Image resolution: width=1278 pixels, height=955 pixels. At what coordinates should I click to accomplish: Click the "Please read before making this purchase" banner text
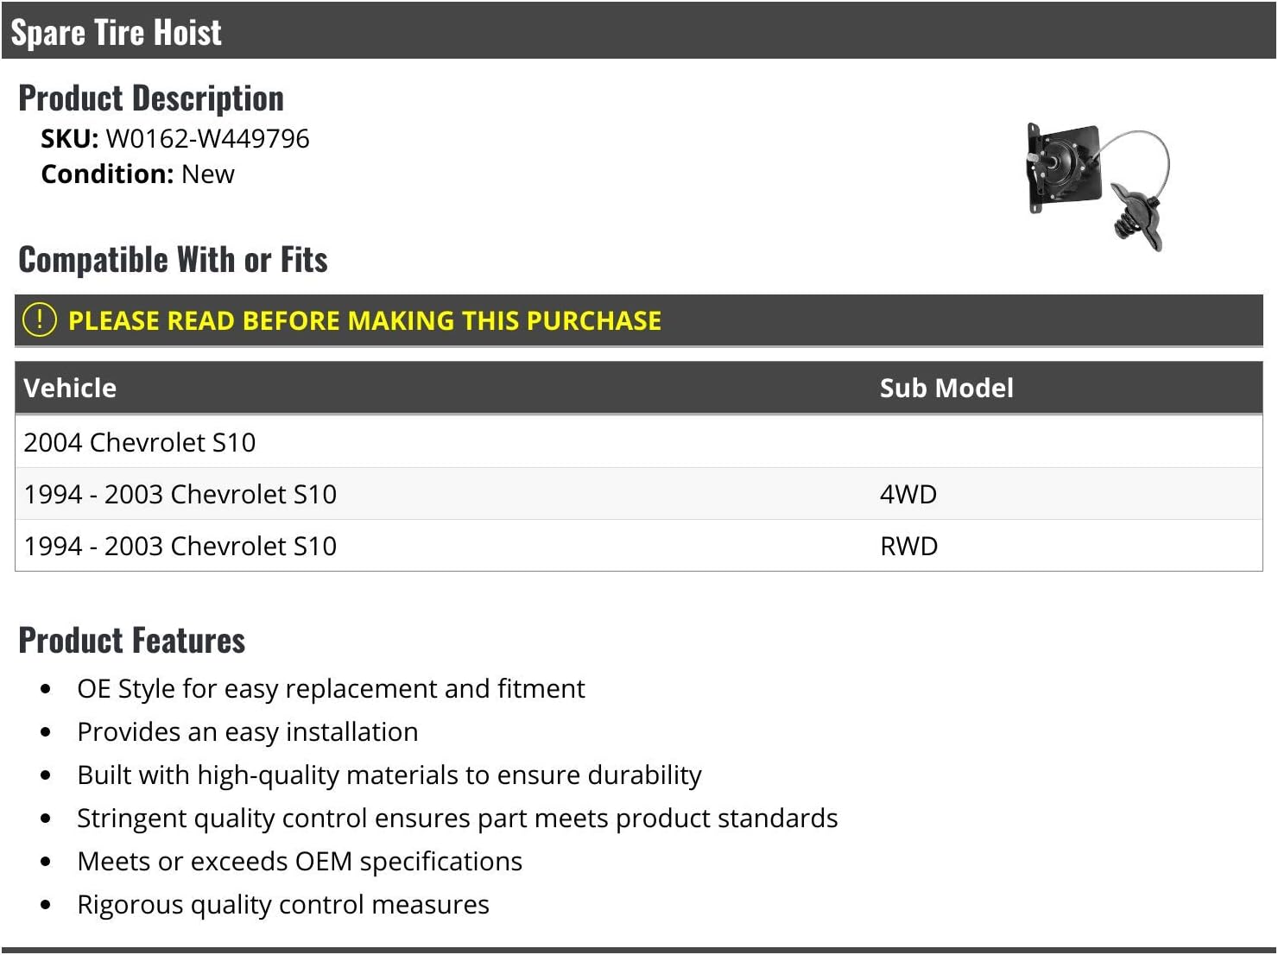(x=364, y=320)
